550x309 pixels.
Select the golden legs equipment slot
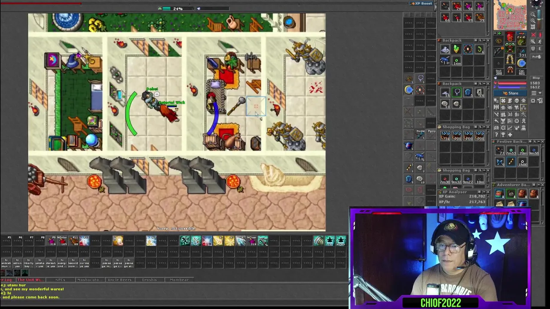[x=510, y=59]
